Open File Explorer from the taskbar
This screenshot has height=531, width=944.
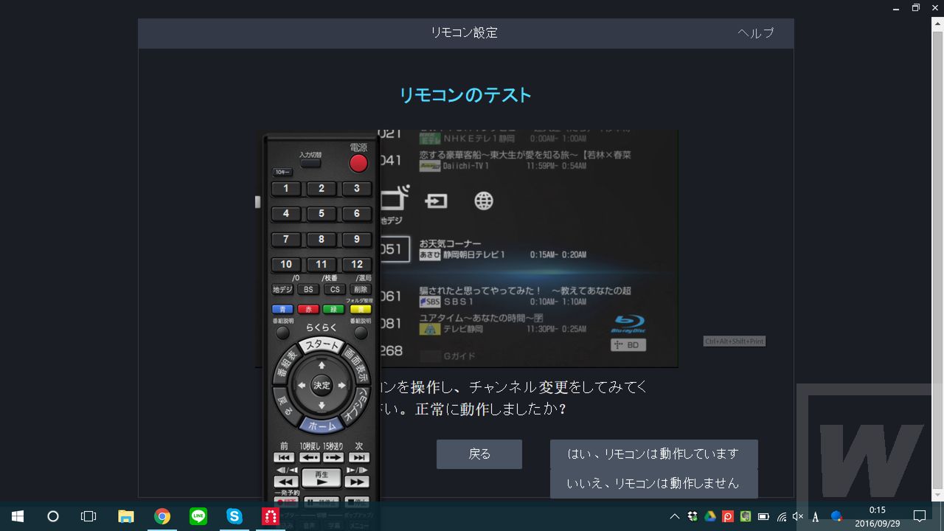(126, 517)
